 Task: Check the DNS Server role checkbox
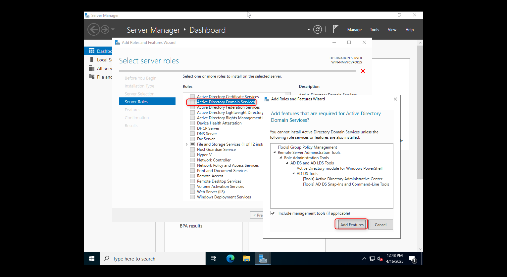click(192, 134)
